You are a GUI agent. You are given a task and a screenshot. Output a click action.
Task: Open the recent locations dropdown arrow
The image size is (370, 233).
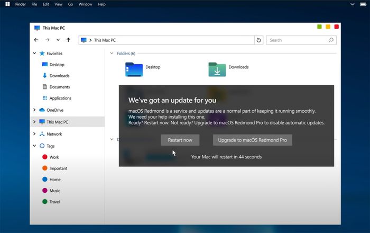point(58,40)
